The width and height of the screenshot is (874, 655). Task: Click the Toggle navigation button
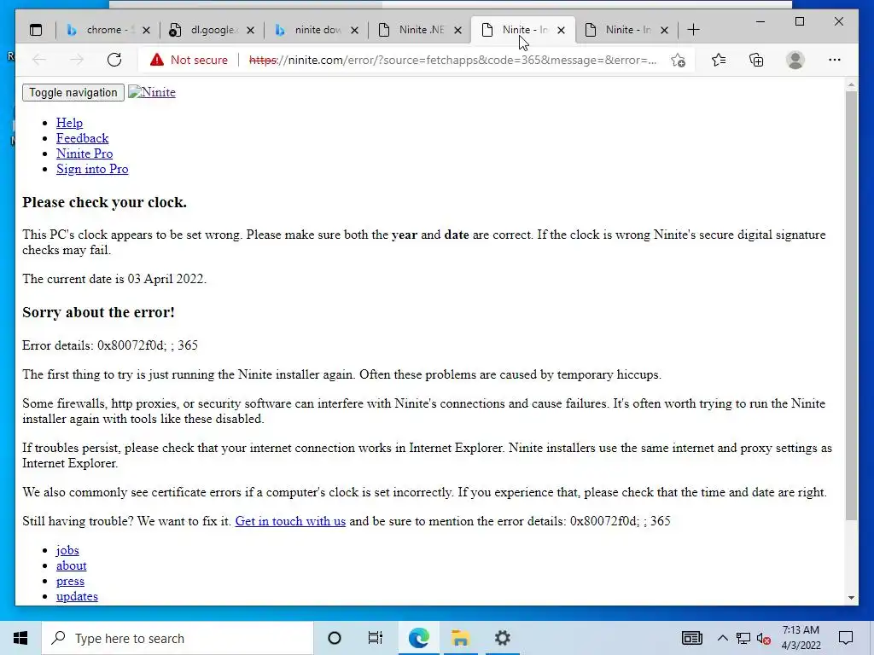73,92
